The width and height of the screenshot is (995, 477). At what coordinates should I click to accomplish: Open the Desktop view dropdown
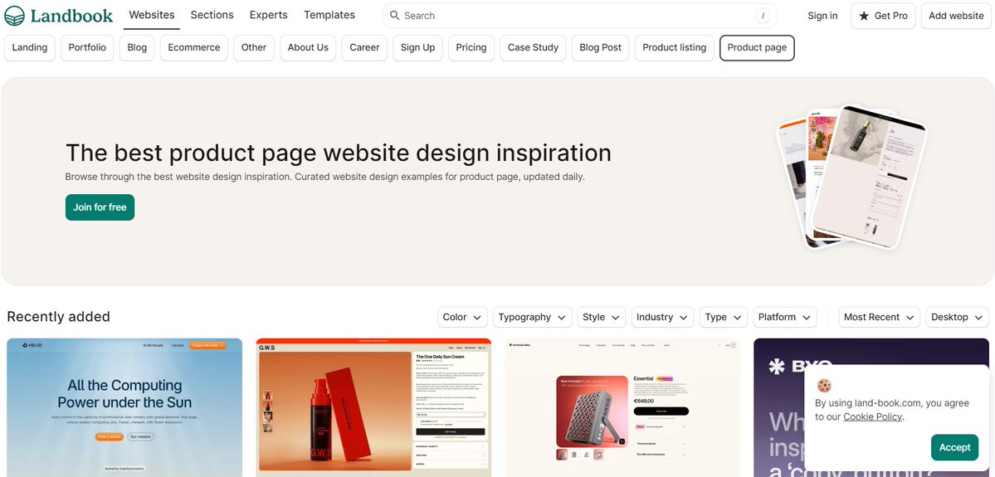[958, 317]
